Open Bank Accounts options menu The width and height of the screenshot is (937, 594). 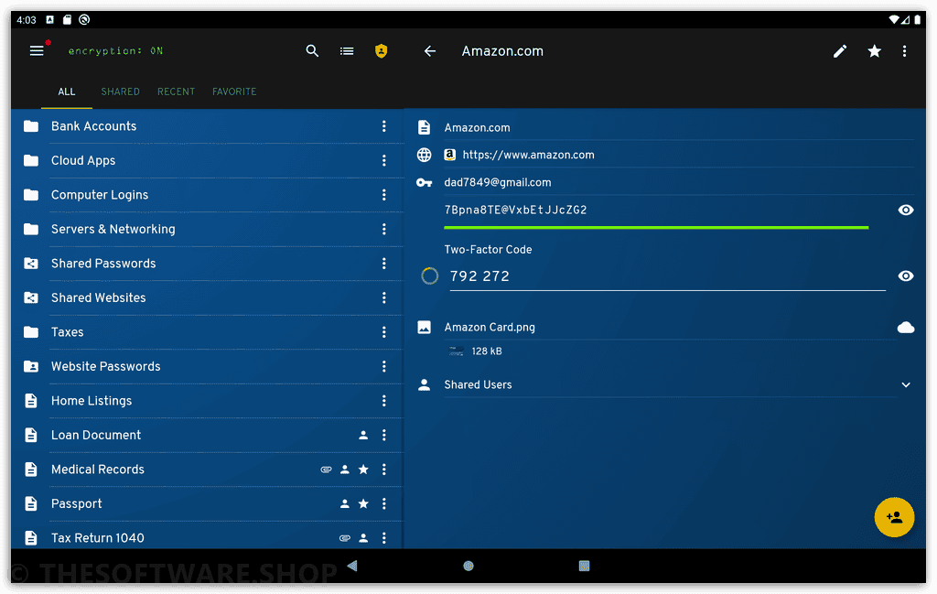click(x=383, y=126)
